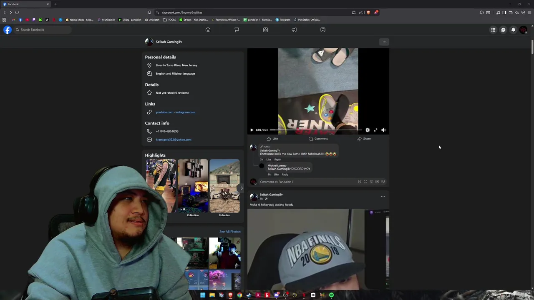Screen dimensions: 534x300
Task: Insert emoji in comment box
Action: tap(365, 182)
